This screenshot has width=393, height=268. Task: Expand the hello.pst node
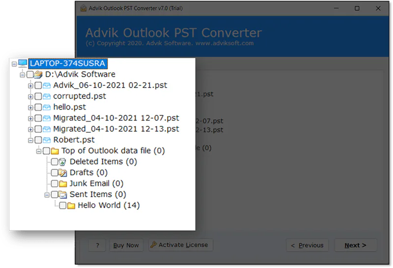click(x=30, y=108)
